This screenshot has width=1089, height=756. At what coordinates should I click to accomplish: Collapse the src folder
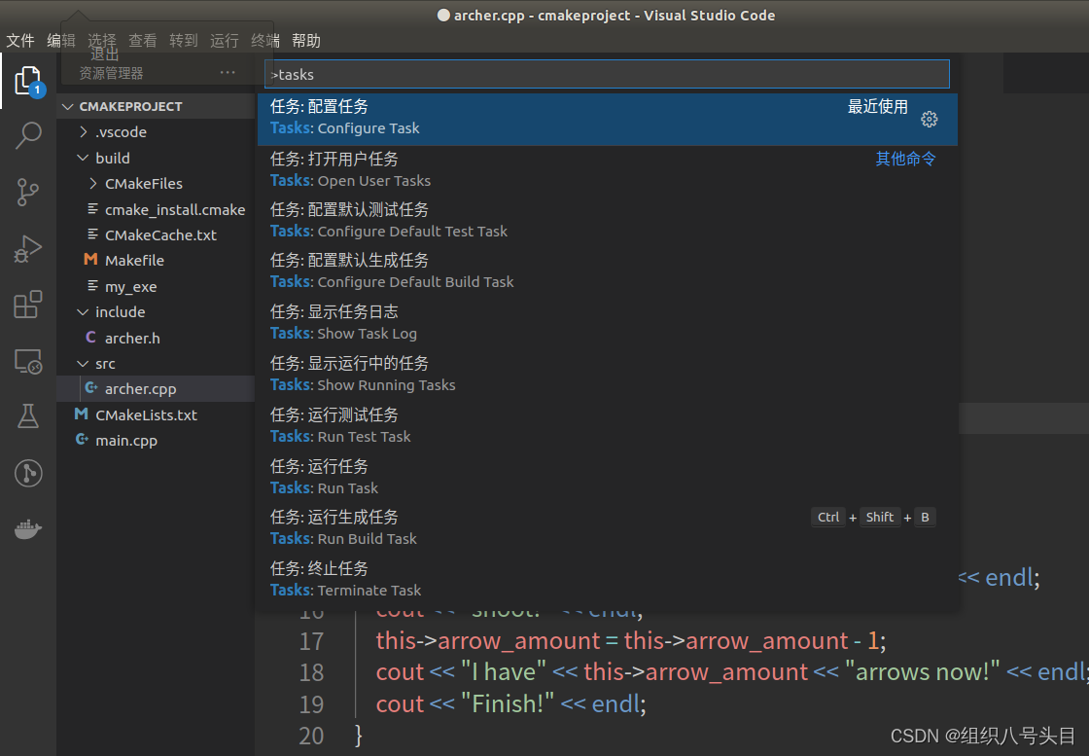click(x=83, y=364)
